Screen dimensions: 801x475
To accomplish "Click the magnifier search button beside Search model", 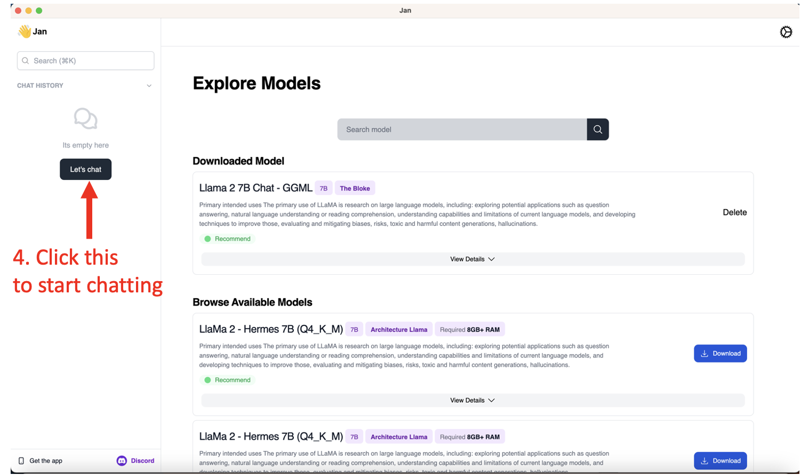I will 597,129.
